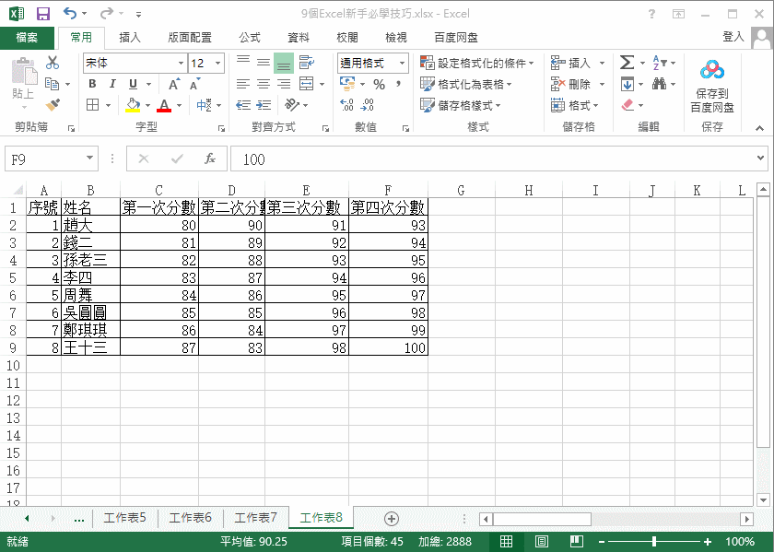774x552 pixels.
Task: Click the Insert Function fx button
Action: [209, 159]
